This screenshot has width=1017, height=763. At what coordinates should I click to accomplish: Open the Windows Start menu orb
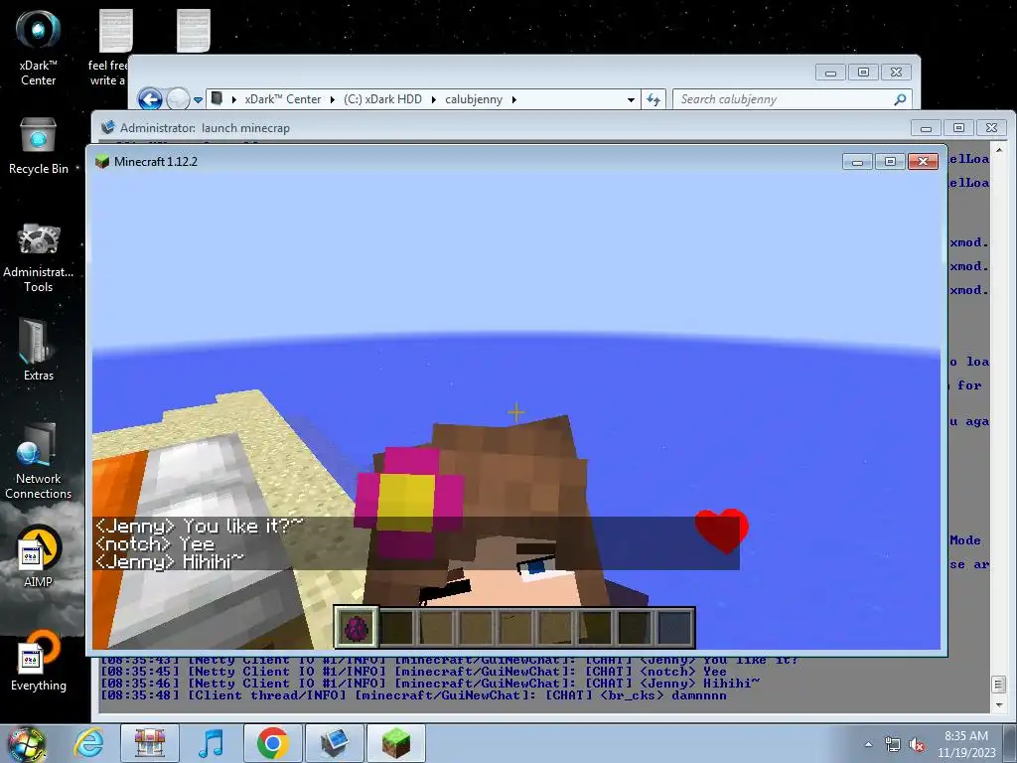pyautogui.click(x=26, y=743)
